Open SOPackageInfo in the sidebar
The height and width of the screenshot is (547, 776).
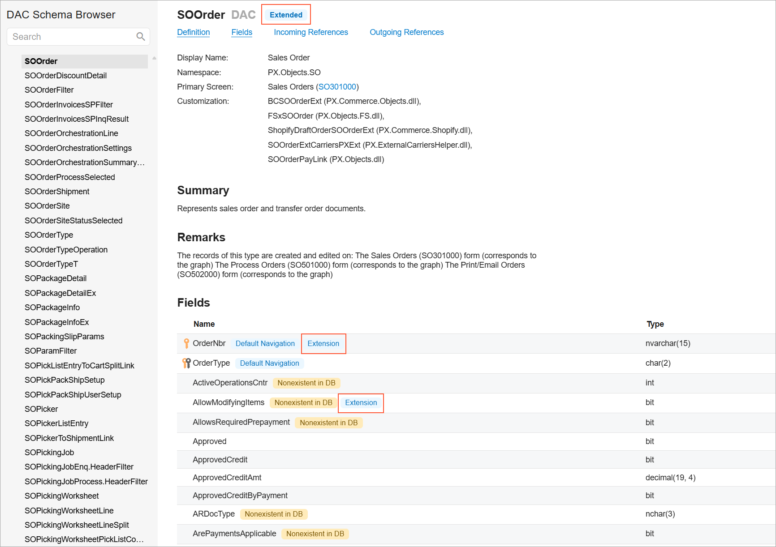[x=52, y=308]
